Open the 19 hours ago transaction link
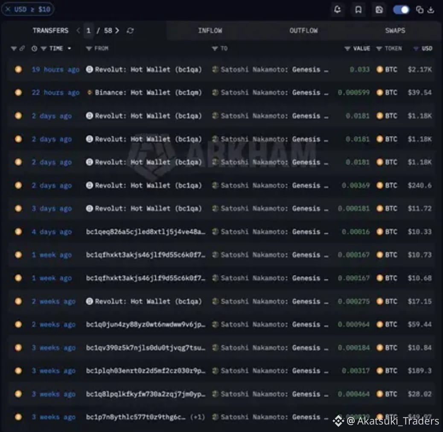 click(x=55, y=69)
